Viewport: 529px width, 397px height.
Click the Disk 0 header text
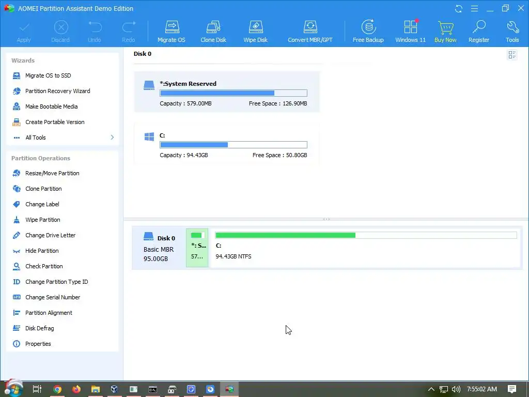143,54
